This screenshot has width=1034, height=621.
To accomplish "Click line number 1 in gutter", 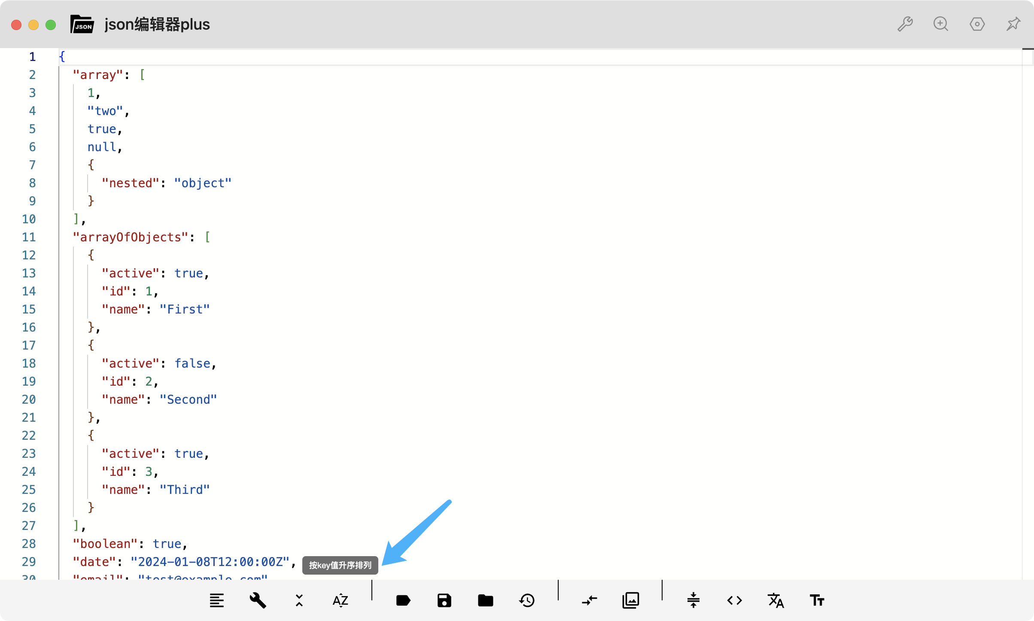I will (32, 57).
